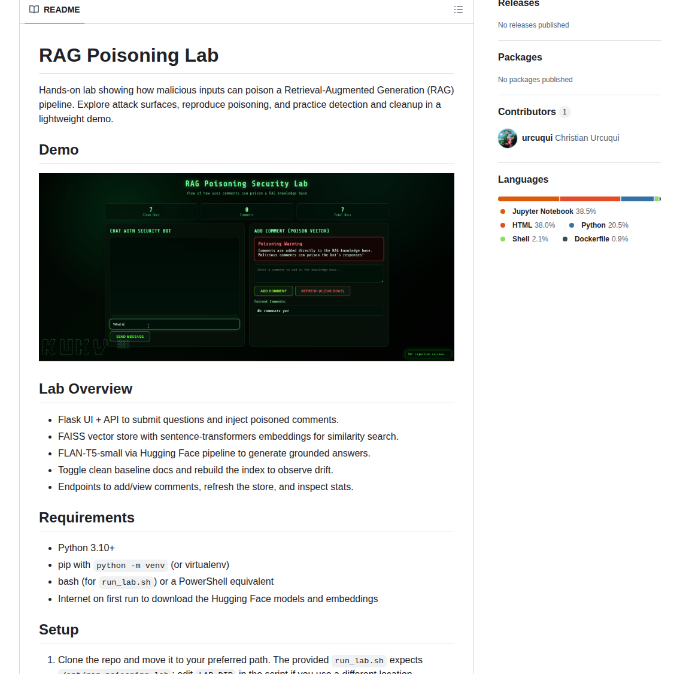This screenshot has height=674, width=680.
Task: Click the Contributors count badge
Action: [564, 111]
